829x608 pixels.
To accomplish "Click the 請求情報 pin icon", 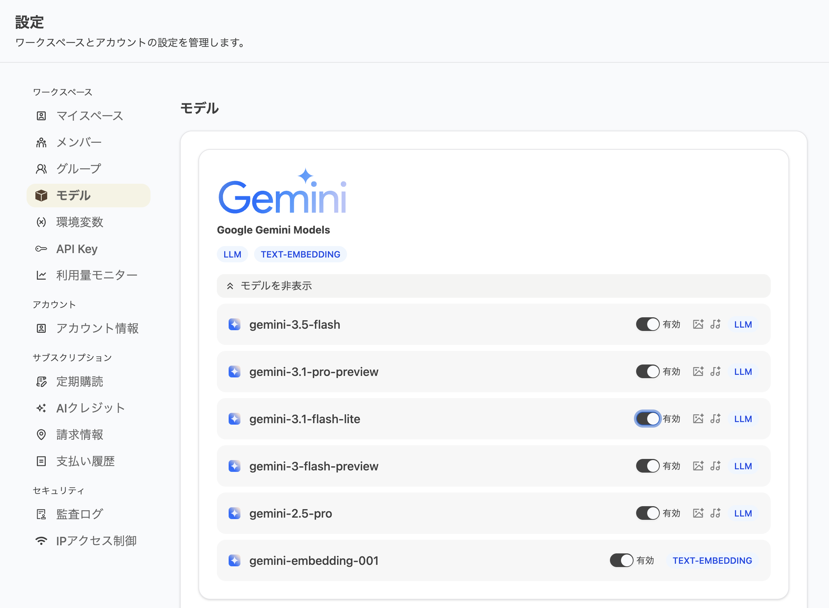I will point(41,435).
